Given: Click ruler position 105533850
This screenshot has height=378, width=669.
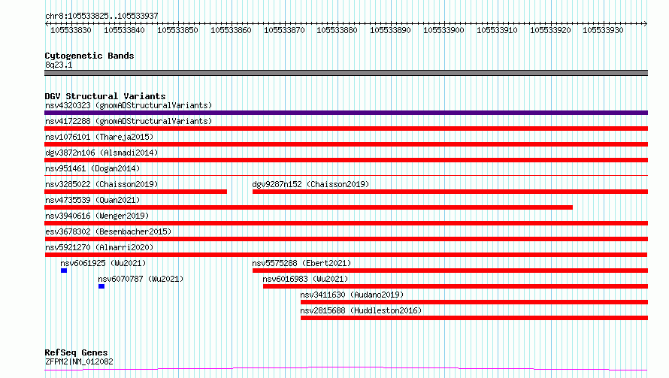Looking at the screenshot, I should 177,30.
